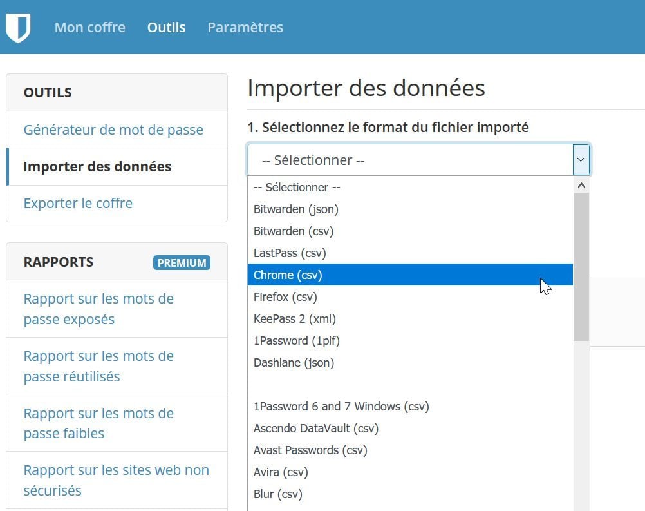Click the RAPPORTS panel header

pos(117,262)
